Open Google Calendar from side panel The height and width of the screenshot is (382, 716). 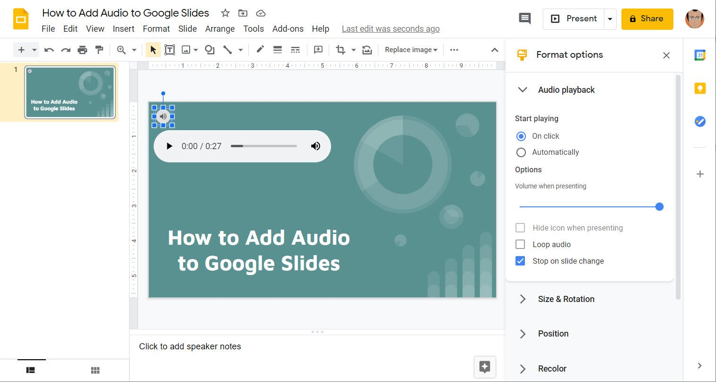tap(700, 55)
